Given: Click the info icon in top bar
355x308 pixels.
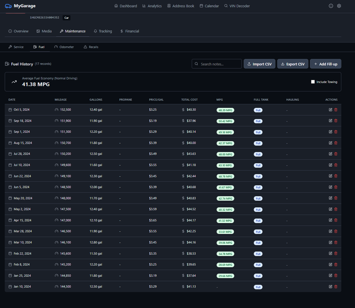Looking at the screenshot, I should coord(331,6).
